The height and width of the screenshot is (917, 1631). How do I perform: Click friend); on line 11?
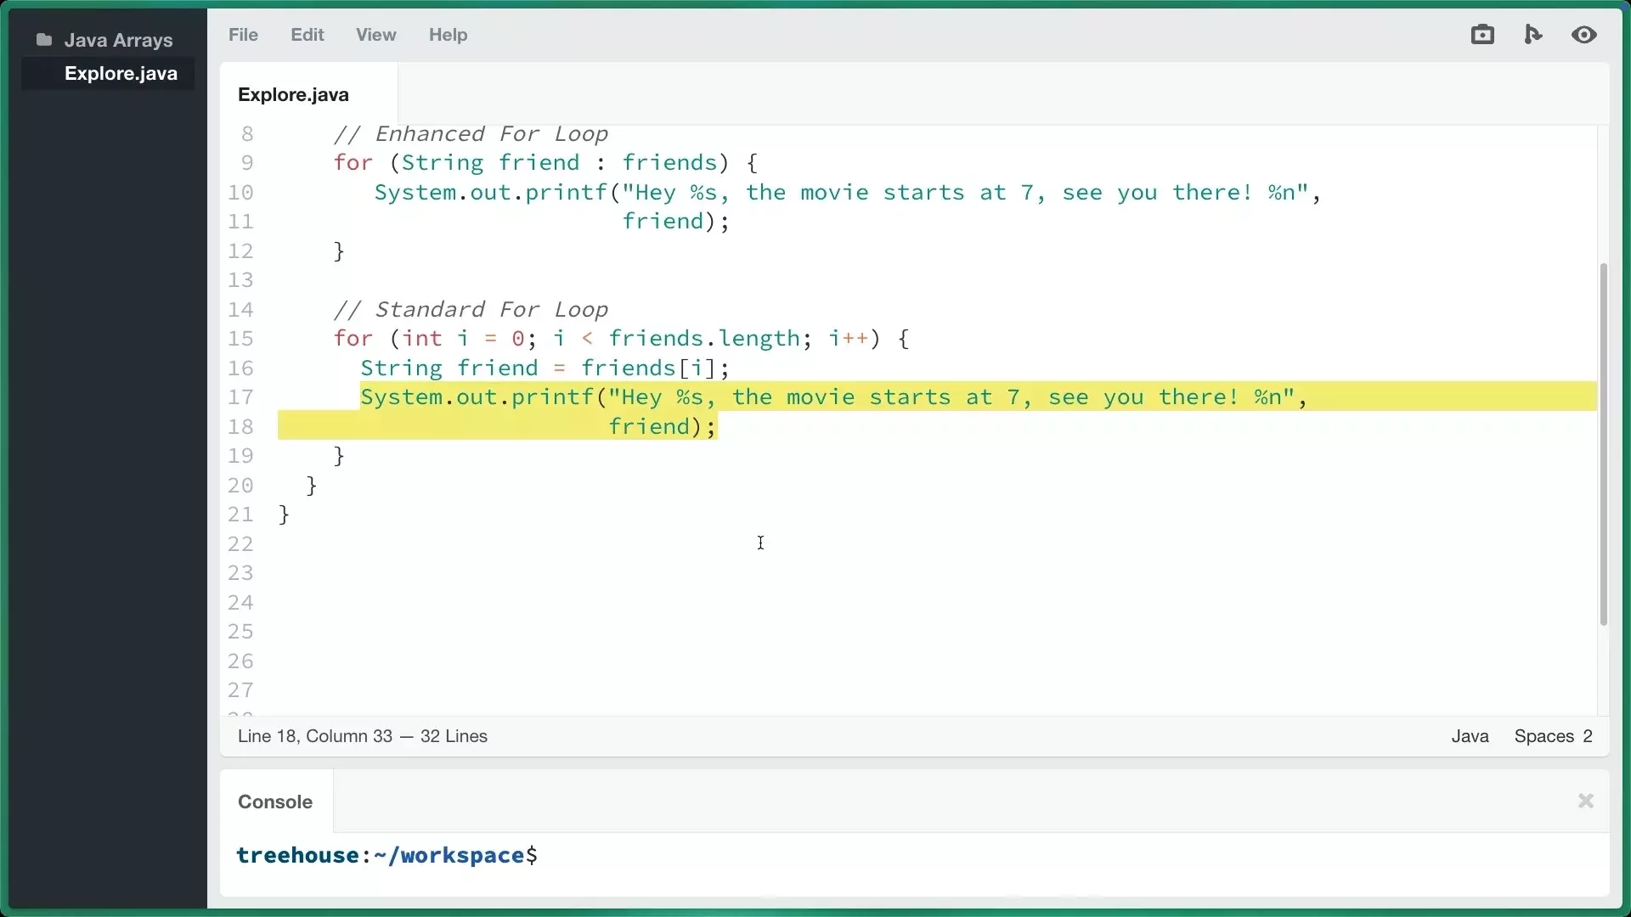(676, 222)
